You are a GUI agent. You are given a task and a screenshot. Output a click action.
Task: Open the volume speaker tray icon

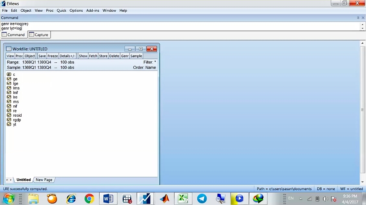pyautogui.click(x=325, y=199)
